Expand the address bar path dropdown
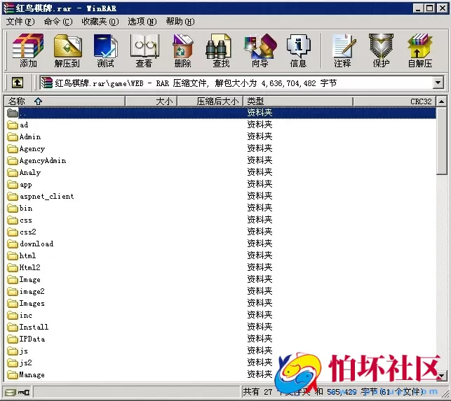The width and height of the screenshot is (451, 401). tap(438, 83)
